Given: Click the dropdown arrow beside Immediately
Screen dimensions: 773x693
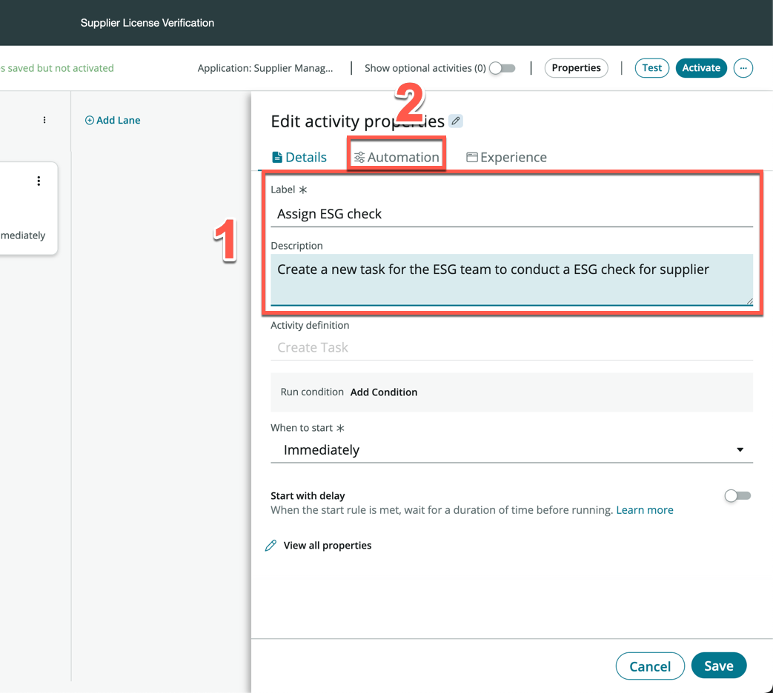Looking at the screenshot, I should (x=740, y=450).
